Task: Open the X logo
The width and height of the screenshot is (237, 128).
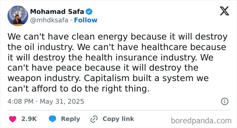Action: [224, 11]
